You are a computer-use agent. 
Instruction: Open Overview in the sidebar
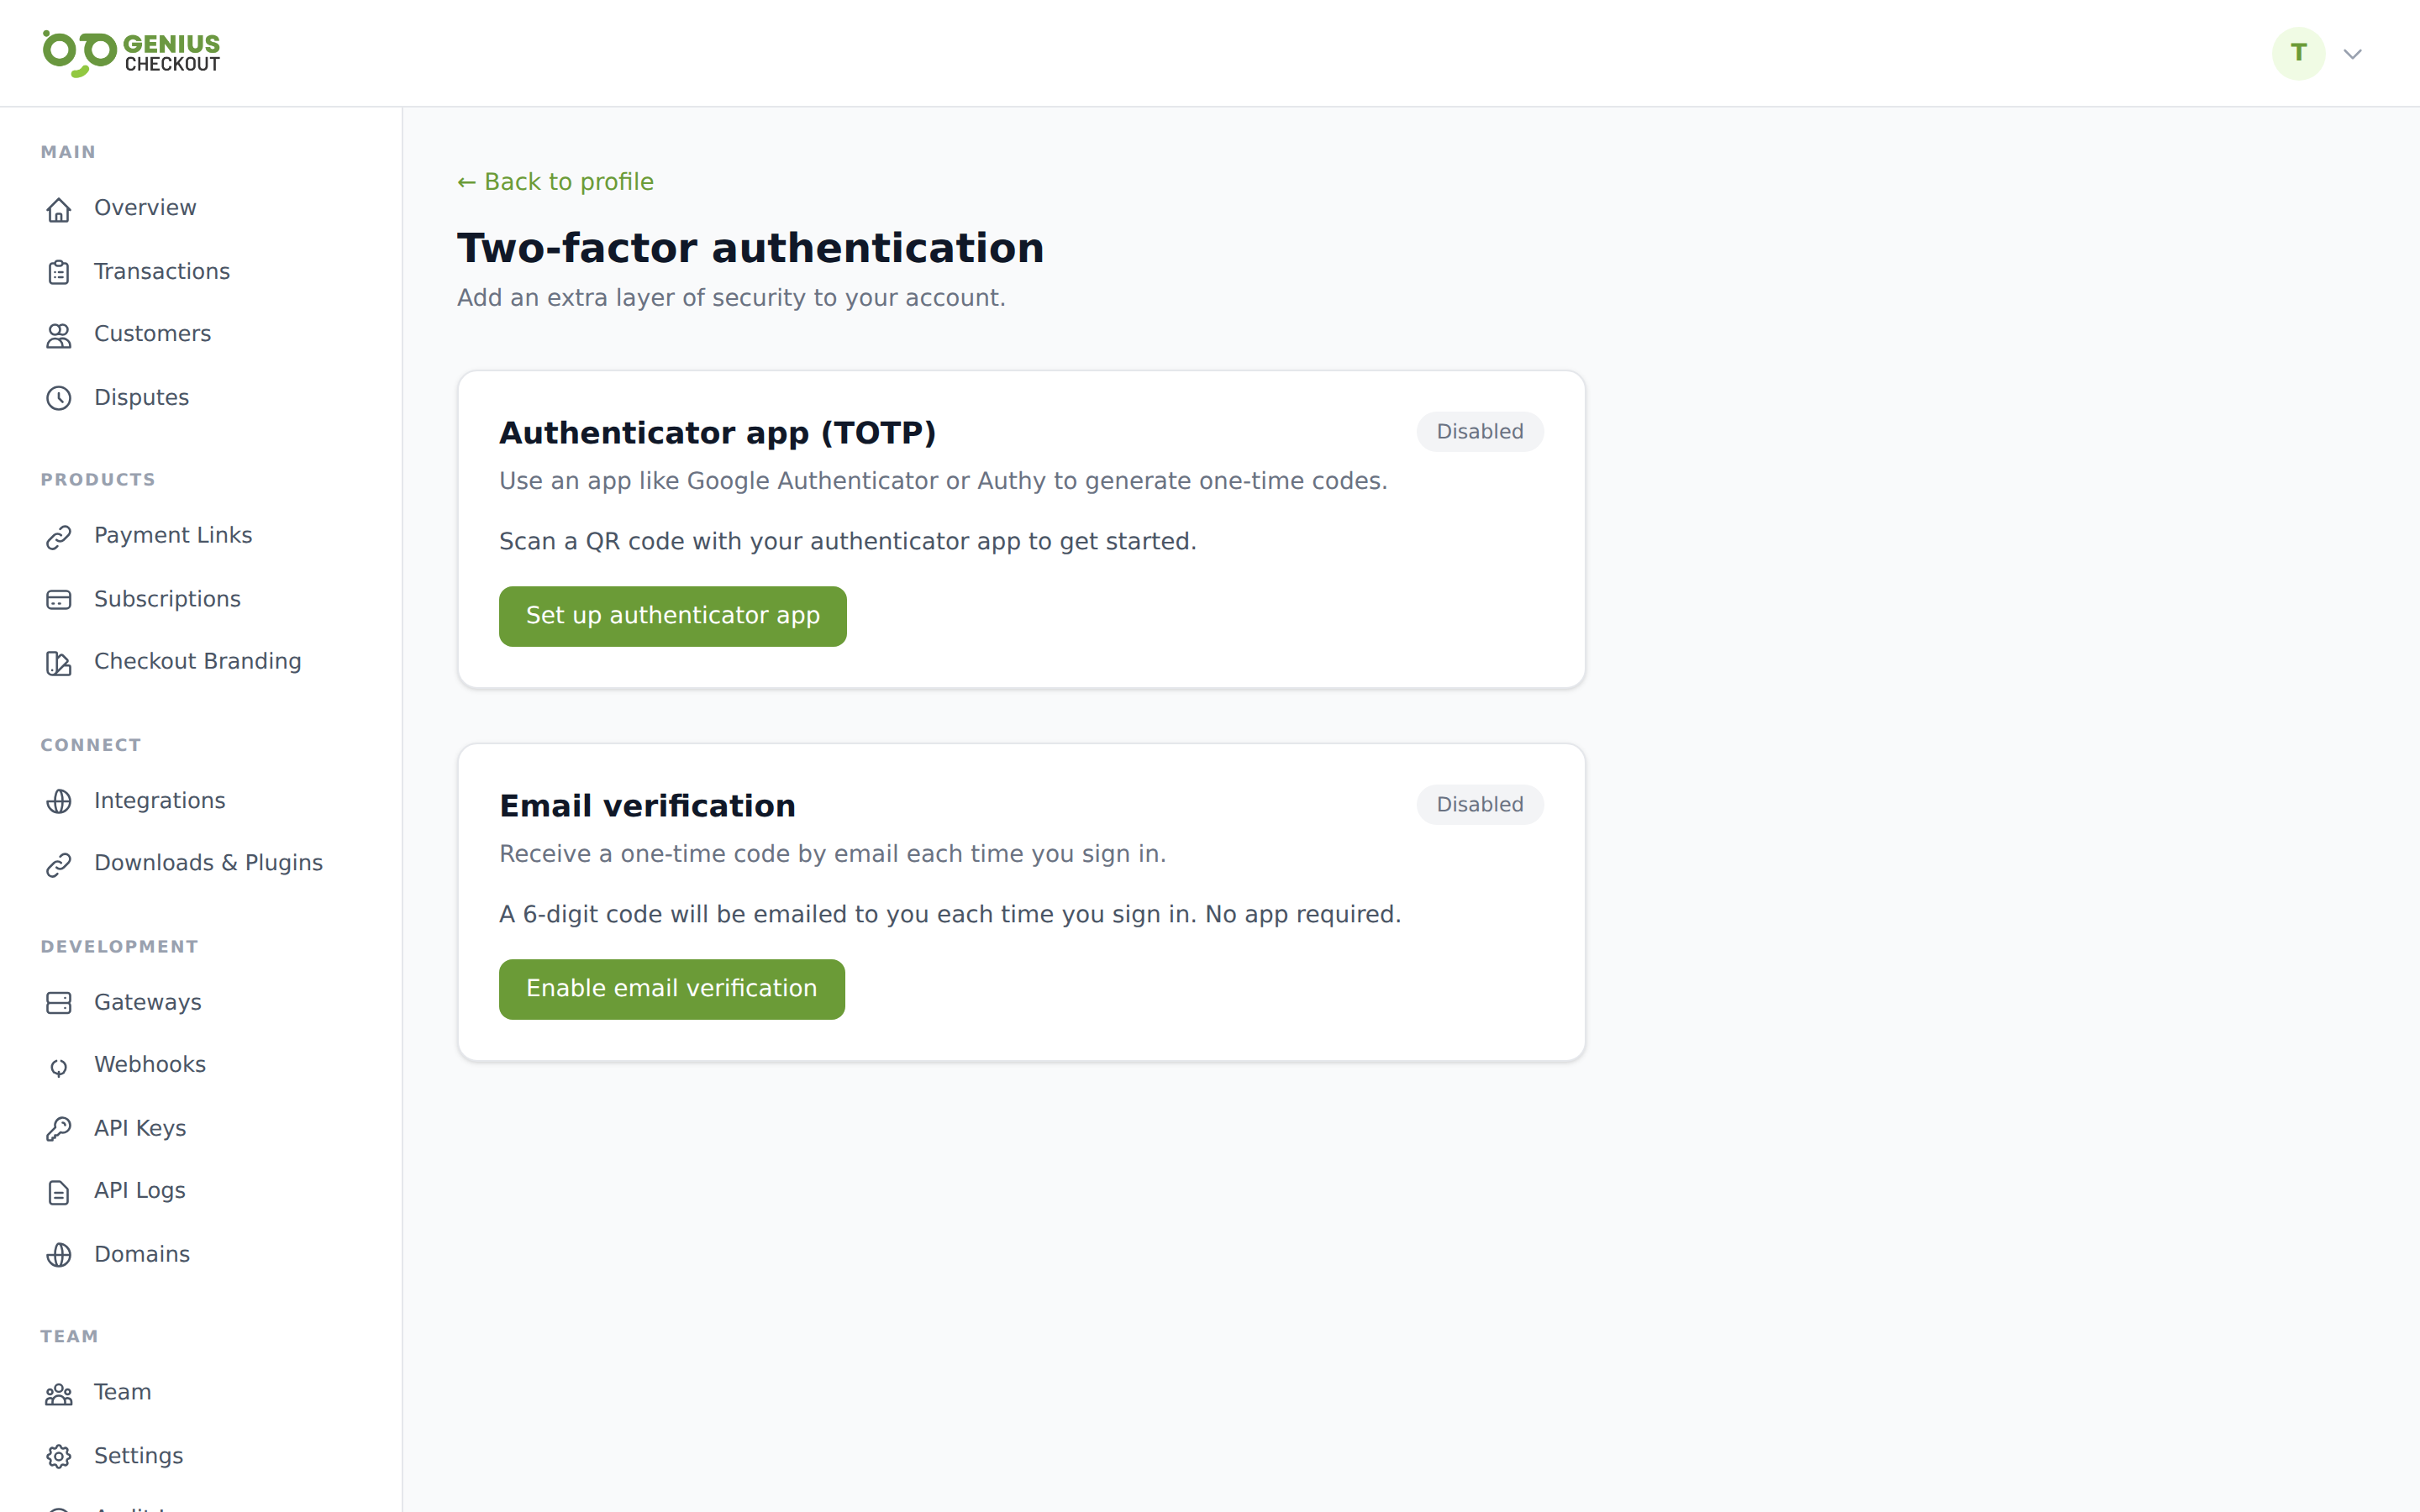point(145,208)
